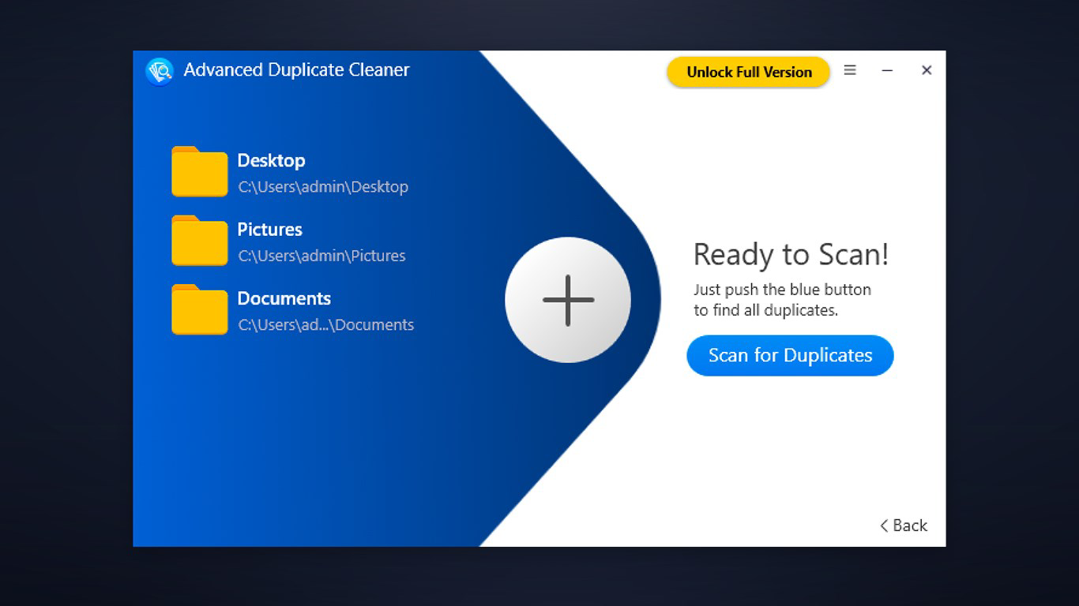This screenshot has height=606, width=1079.
Task: Click the chevron next to Back
Action: coord(884,526)
